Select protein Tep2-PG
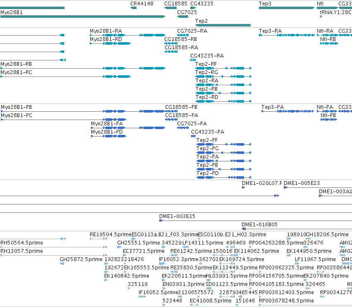The width and height of the screenshot is (352, 307). [x=224, y=153]
